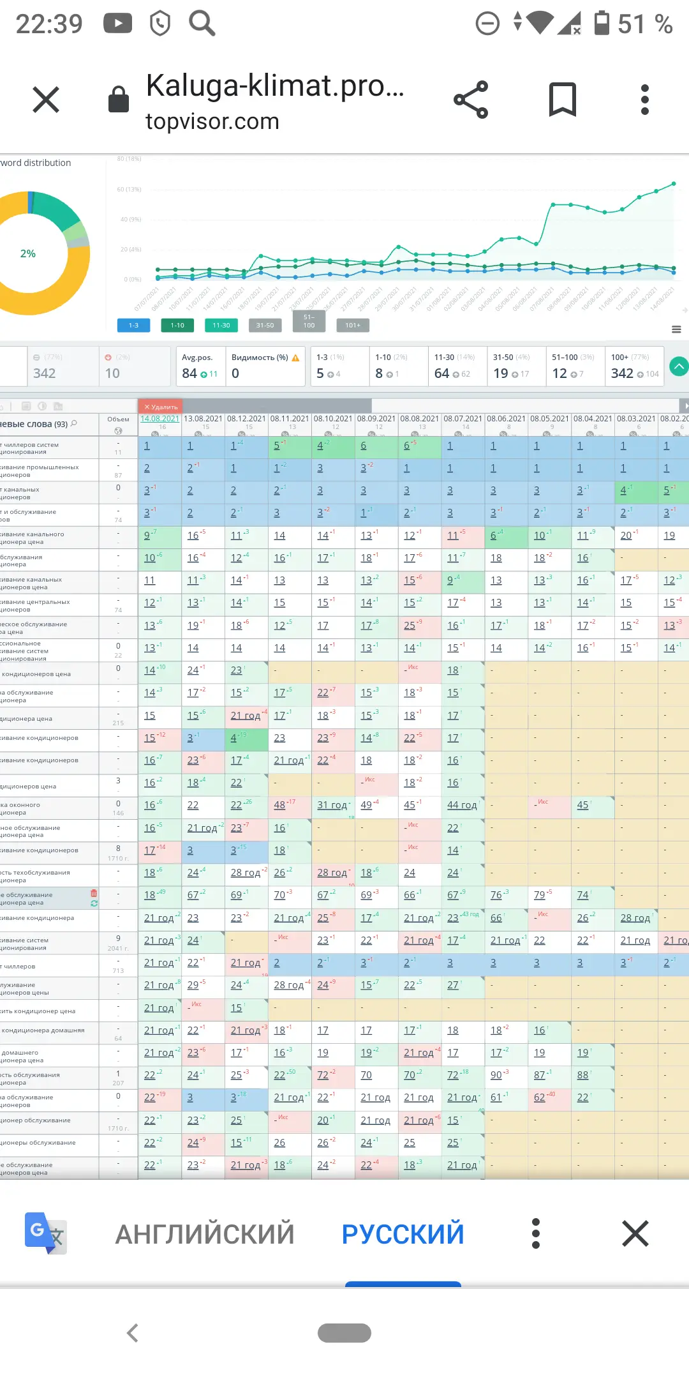Select the Видимость (%) summary card
This screenshot has height=1379, width=689.
click(x=265, y=366)
